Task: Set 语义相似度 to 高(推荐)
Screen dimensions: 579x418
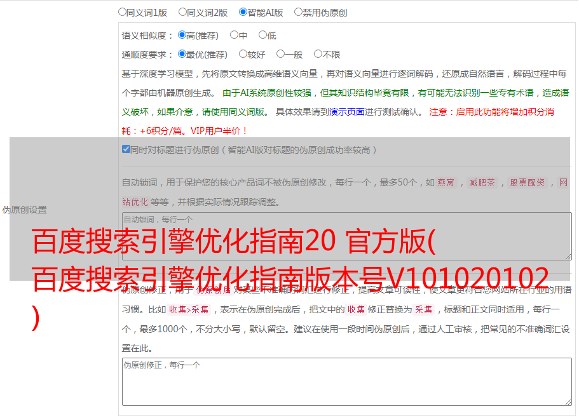Action: (x=182, y=35)
